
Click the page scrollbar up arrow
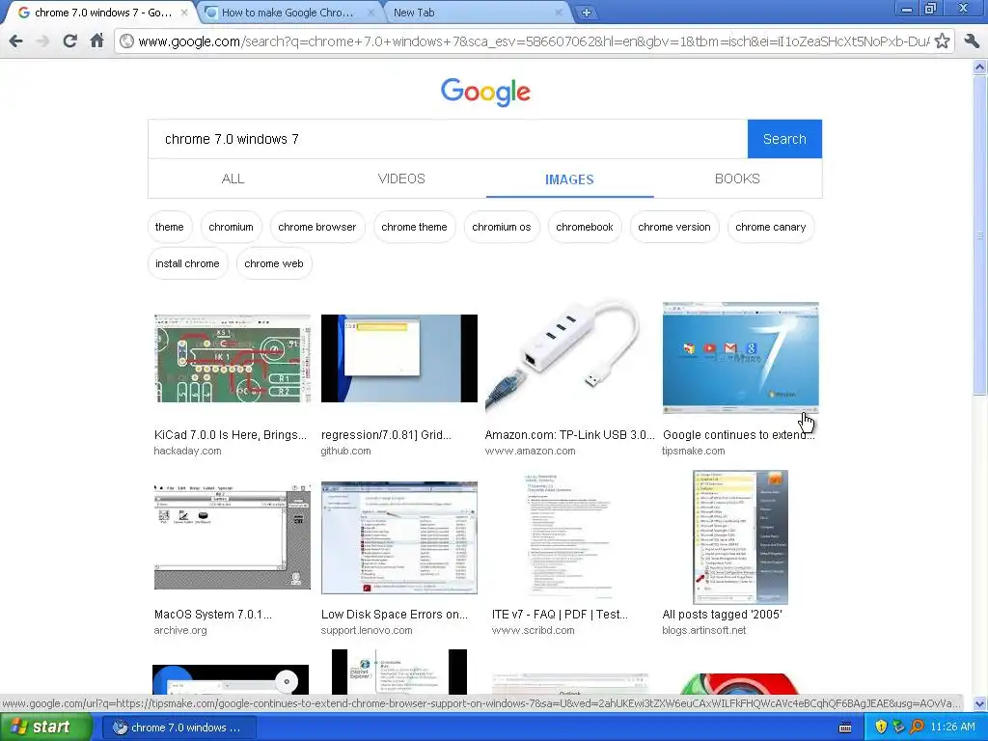coord(980,67)
